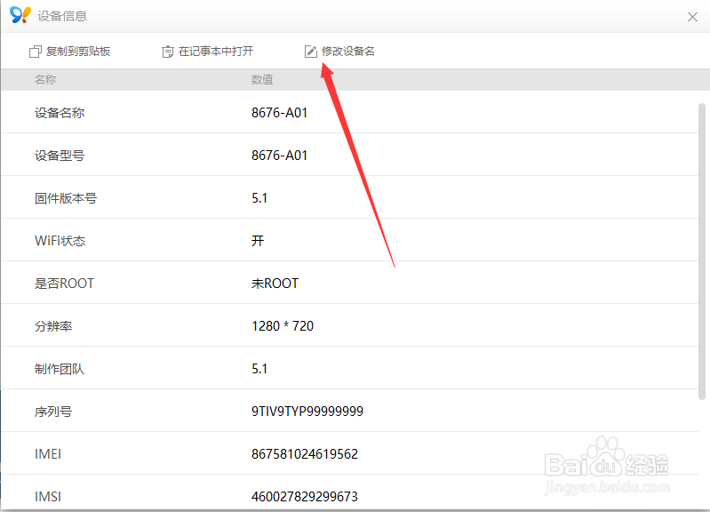Click the copy to clipboard icon
This screenshot has height=512, width=710.
pos(36,52)
